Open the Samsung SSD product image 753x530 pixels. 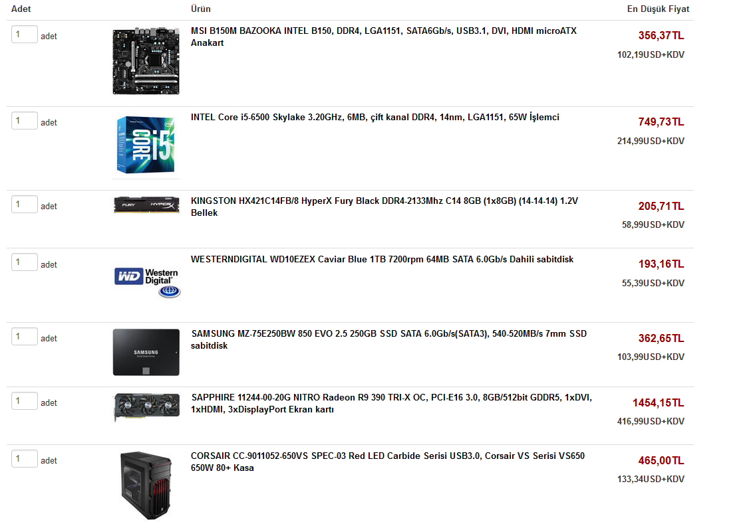[x=146, y=352]
